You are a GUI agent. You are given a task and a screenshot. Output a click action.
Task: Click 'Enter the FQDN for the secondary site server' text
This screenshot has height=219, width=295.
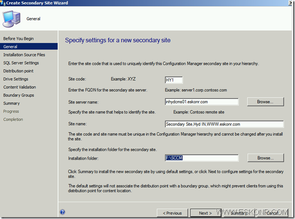[108, 90]
